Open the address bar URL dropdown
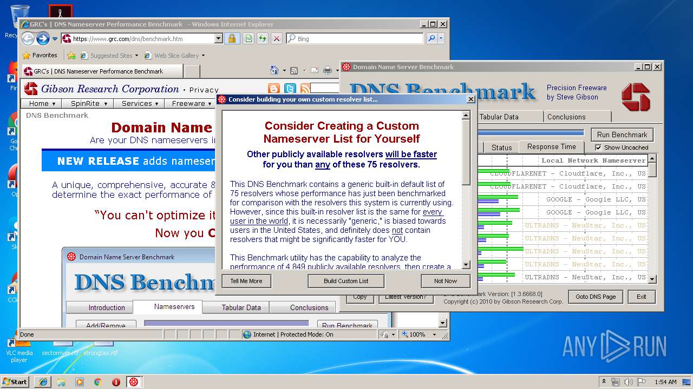This screenshot has height=389, width=693. coord(219,38)
